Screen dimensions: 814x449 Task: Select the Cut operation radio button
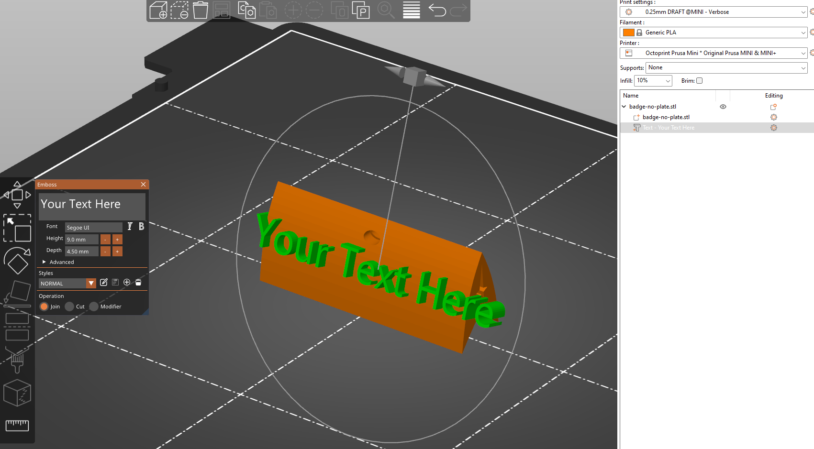[69, 307]
